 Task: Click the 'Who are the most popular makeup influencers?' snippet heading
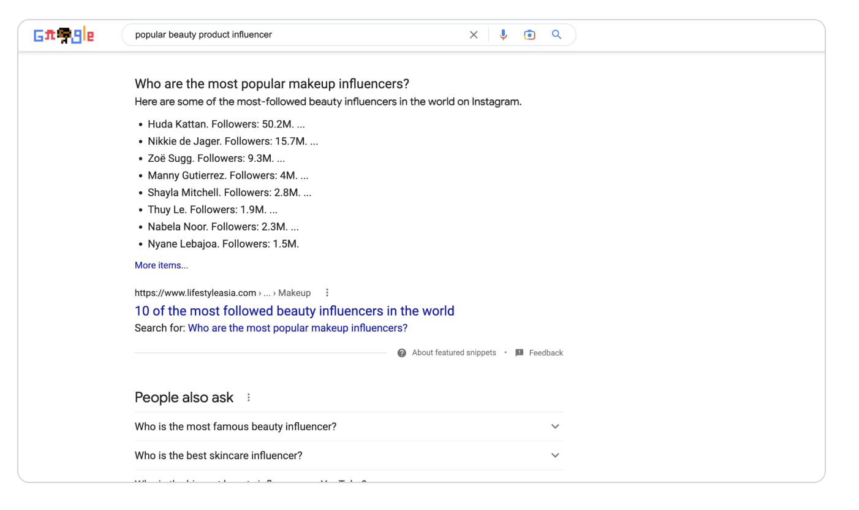[272, 83]
